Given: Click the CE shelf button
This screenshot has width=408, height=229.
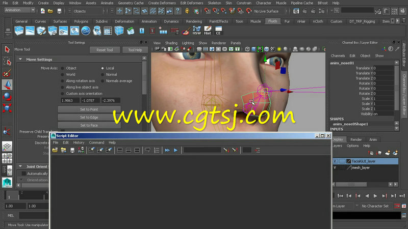Looking at the screenshot, I should [x=218, y=31].
